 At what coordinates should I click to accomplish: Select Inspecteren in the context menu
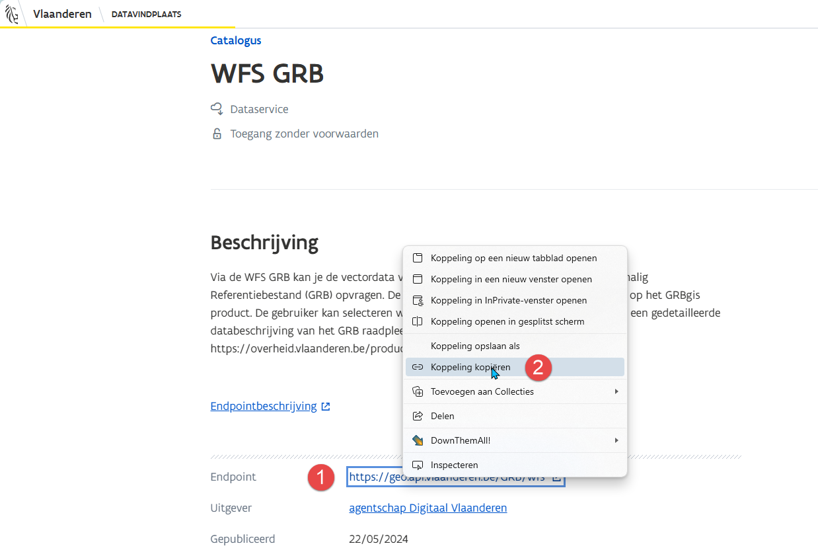point(515,465)
